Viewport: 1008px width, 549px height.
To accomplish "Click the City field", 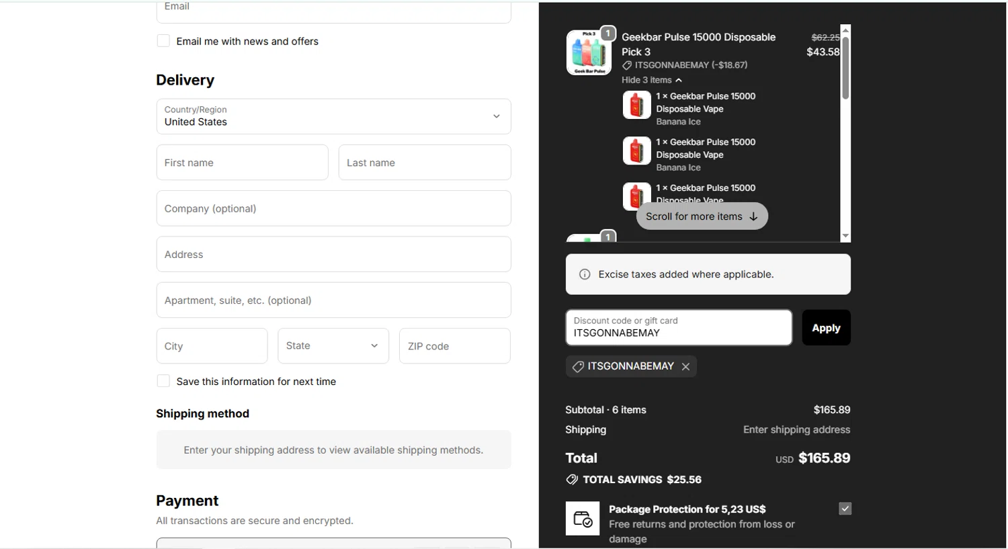I will [212, 346].
